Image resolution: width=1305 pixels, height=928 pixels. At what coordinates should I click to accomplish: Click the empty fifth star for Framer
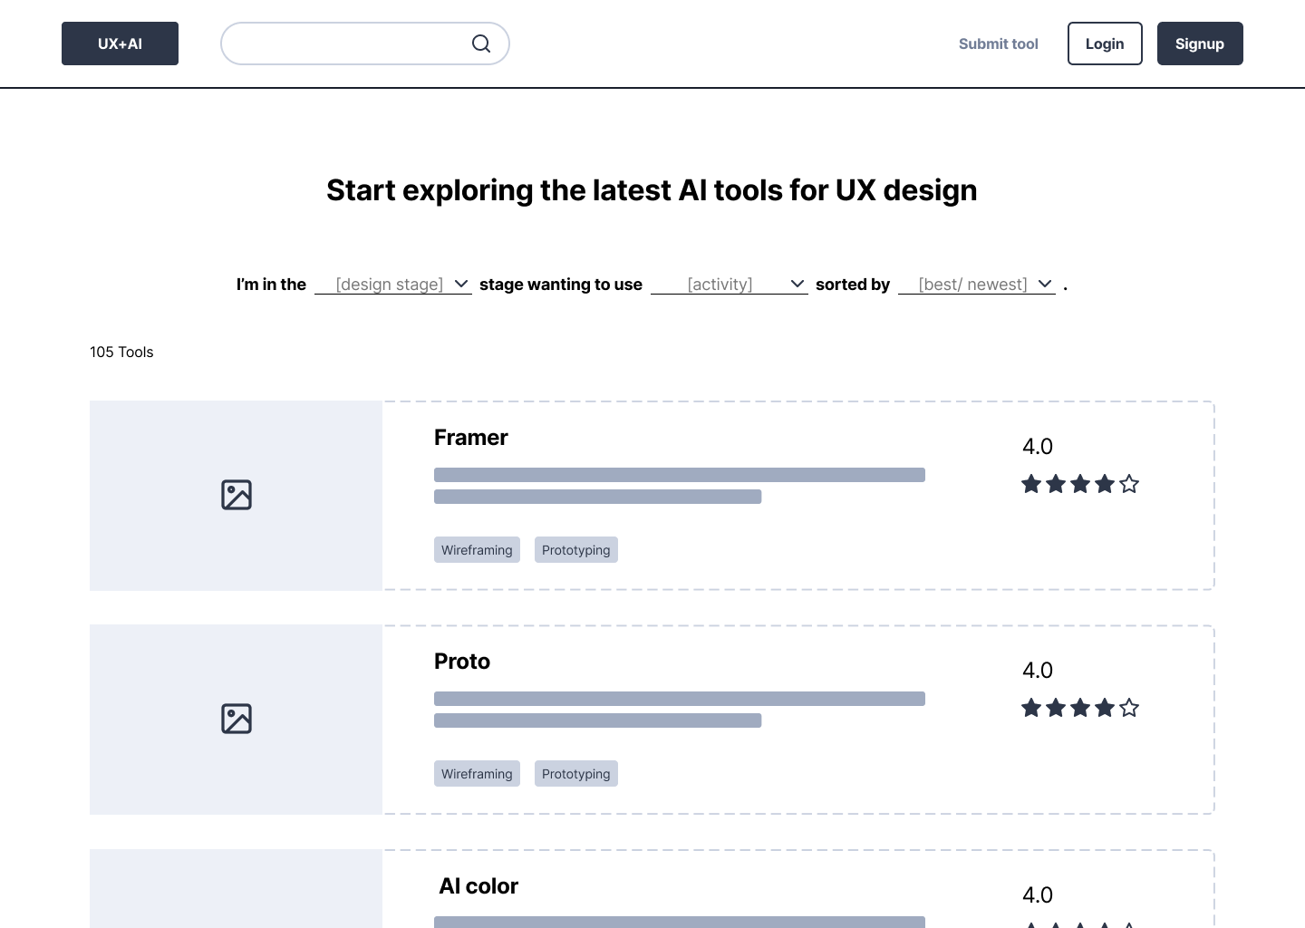[x=1128, y=484]
